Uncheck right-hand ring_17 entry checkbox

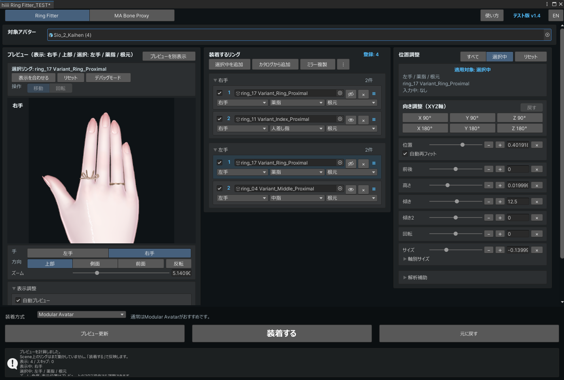[x=220, y=93]
